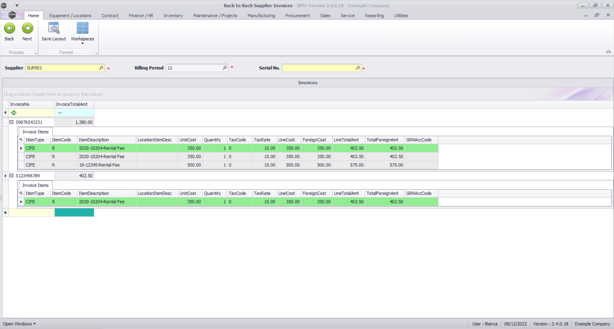Click the 500.00 UnitCost cell

point(190,165)
